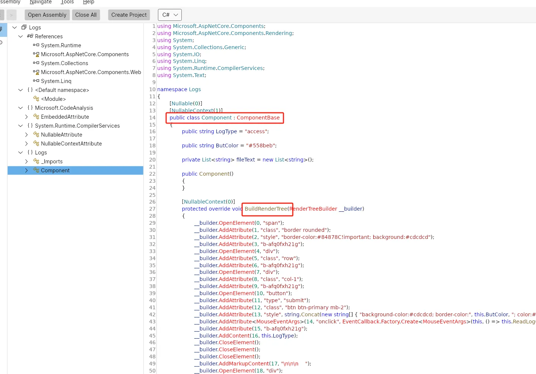Click fileText field name on line 20
Screen dimensions: 536x374
(x=245, y=160)
